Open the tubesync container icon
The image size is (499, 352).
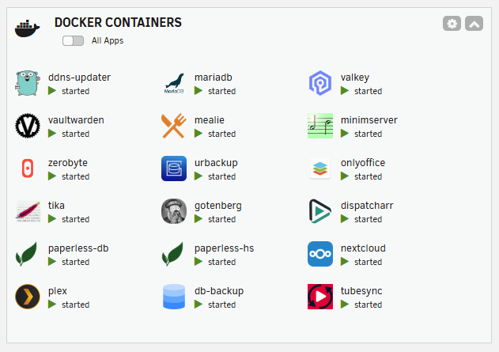320,297
